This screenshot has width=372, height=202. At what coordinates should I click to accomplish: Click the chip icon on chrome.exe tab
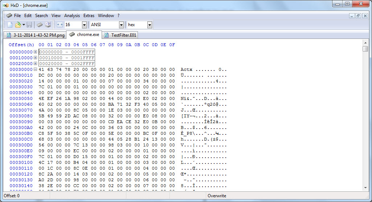72,35
